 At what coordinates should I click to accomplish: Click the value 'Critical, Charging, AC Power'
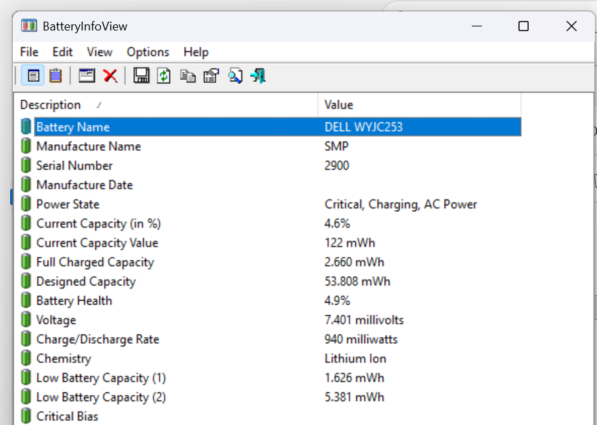point(401,204)
